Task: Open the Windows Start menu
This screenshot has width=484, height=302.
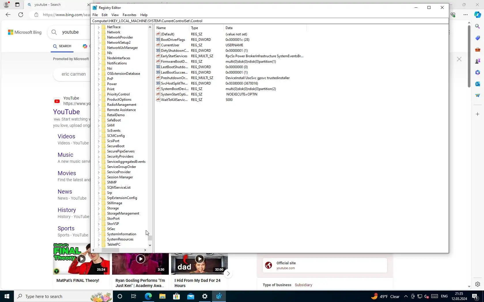Action: coord(7,296)
